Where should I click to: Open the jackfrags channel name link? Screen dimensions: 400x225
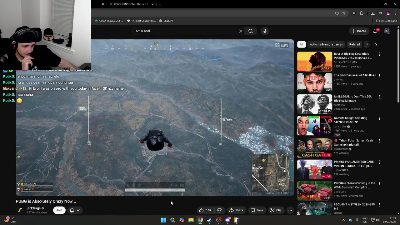coord(33,208)
